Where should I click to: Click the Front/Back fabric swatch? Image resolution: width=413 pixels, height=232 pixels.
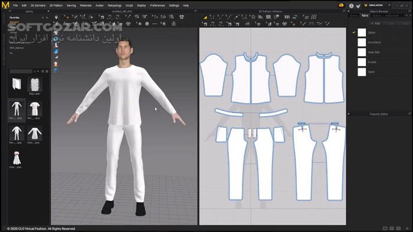pos(362,42)
